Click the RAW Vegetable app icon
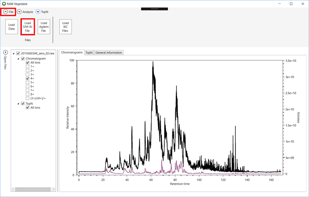 coord(4,4)
